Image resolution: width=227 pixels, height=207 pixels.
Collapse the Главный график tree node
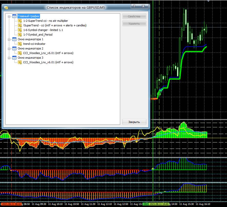click(9, 16)
